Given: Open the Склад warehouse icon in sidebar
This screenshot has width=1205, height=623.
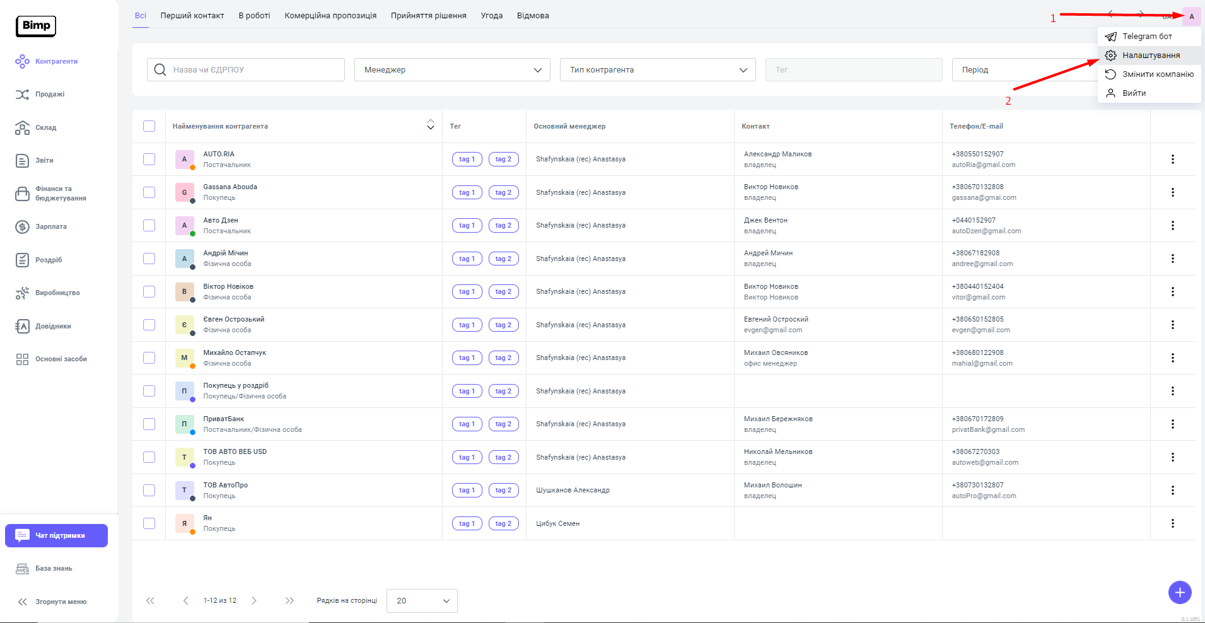Looking at the screenshot, I should click(x=22, y=128).
